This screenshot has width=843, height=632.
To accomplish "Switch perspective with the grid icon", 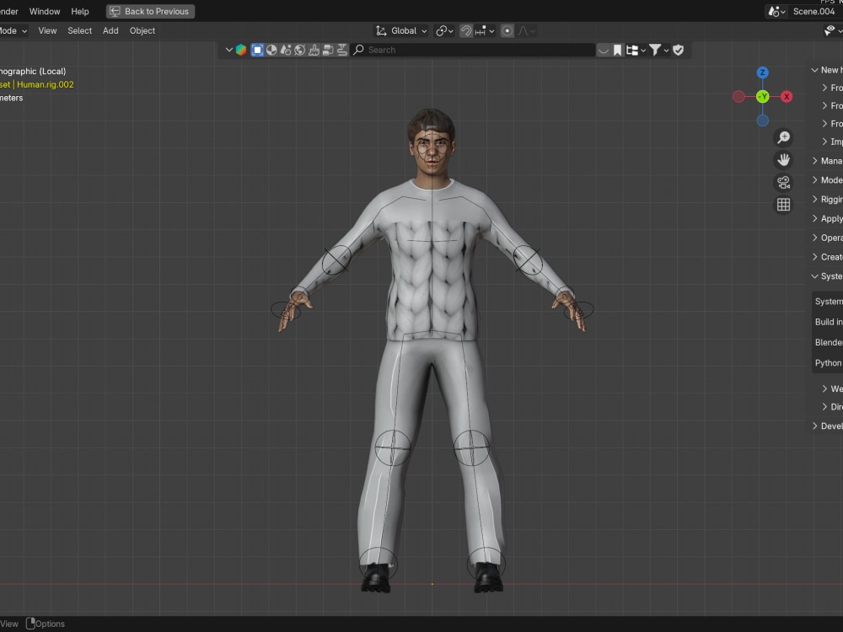I will [784, 205].
